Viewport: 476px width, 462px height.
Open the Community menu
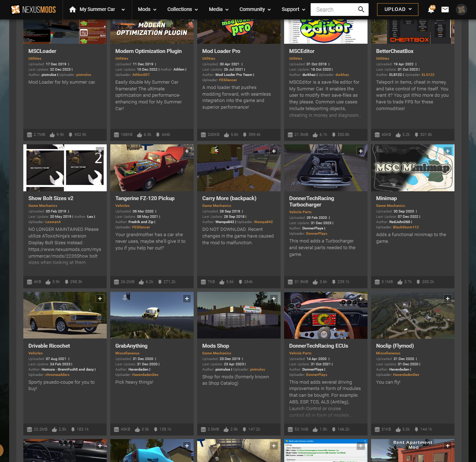pos(255,10)
